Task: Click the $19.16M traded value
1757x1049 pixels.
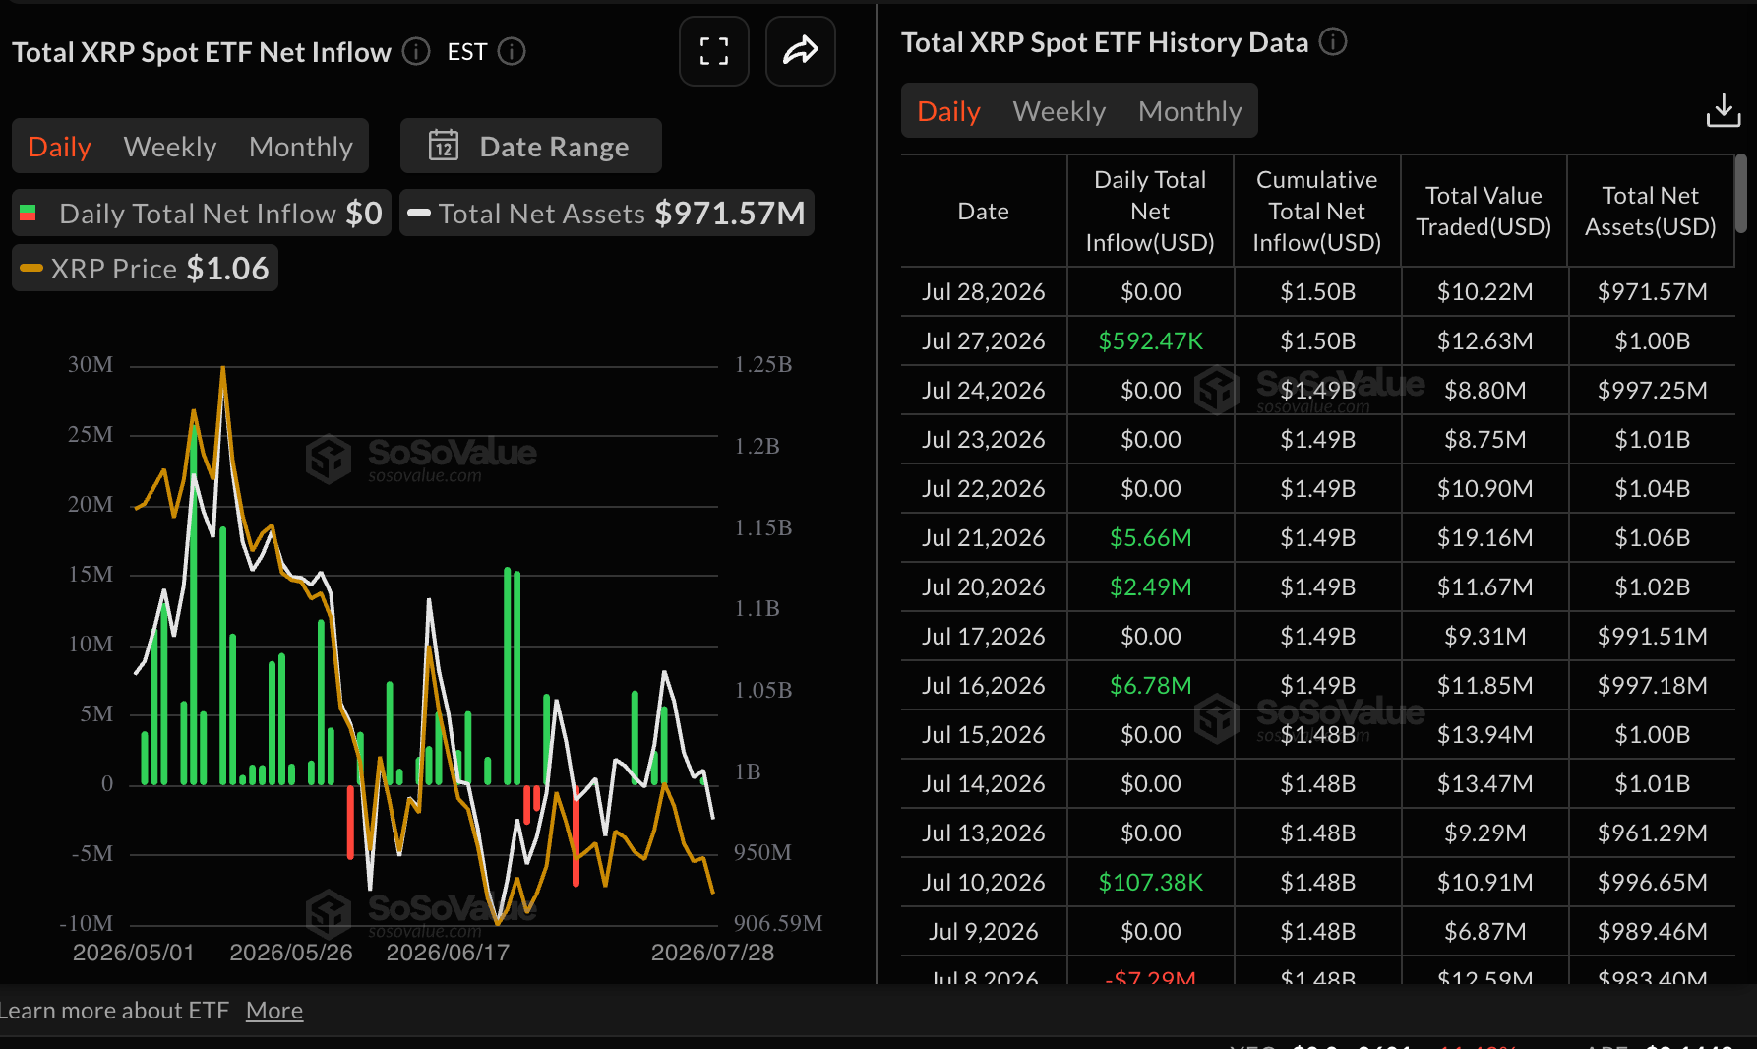Action: coord(1484,537)
